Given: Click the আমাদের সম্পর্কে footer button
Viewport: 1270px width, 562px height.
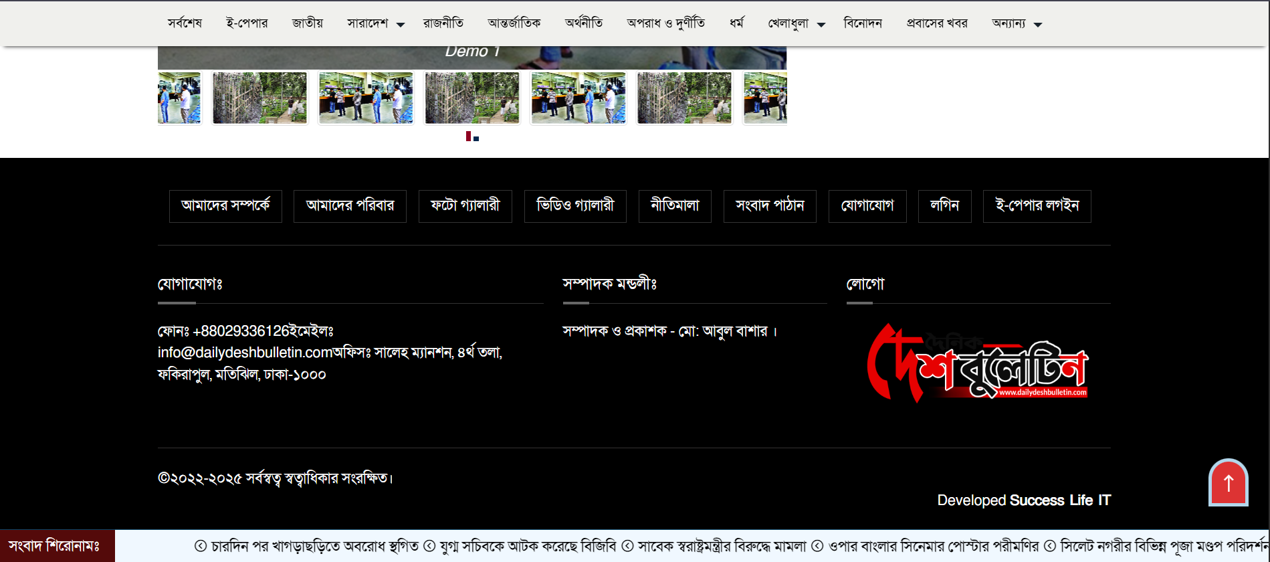Looking at the screenshot, I should click(x=225, y=206).
